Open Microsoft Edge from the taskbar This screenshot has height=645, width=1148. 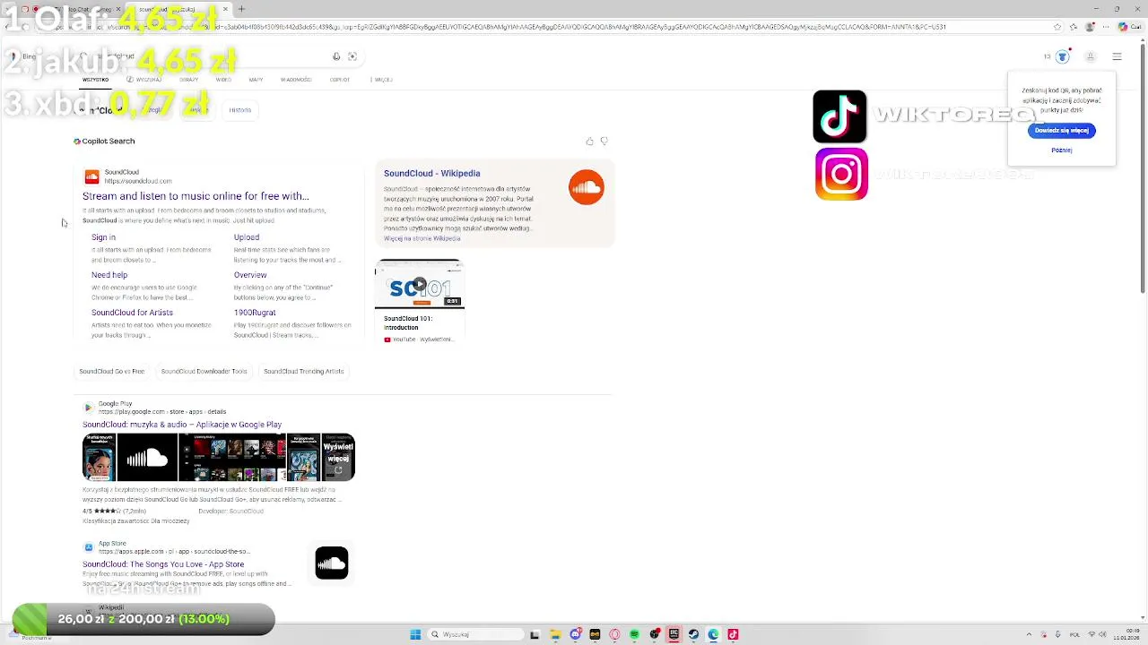pos(713,634)
